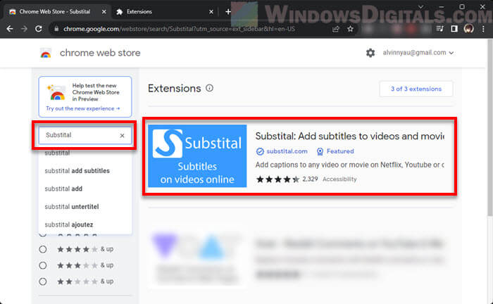Click the Featured badge
493x304 pixels.
[x=335, y=151]
